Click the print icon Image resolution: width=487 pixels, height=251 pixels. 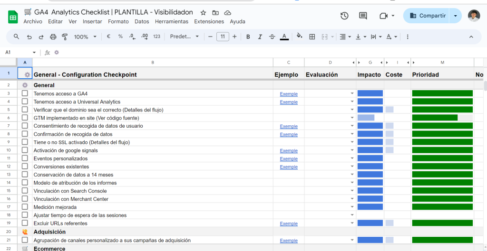pos(53,37)
